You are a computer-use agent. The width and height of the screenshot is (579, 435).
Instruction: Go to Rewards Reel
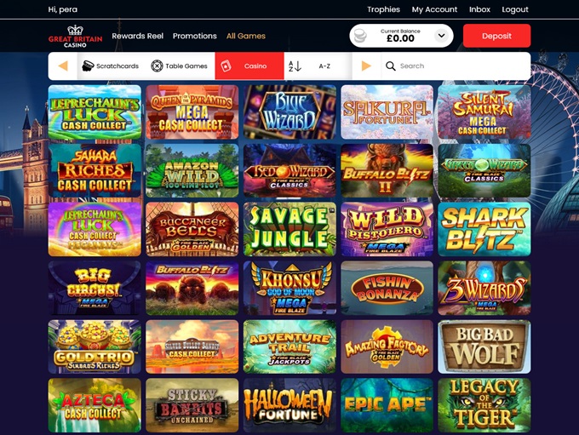click(x=137, y=36)
